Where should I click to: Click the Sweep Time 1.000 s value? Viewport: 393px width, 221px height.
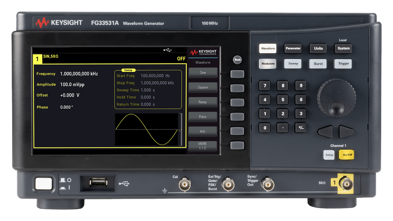148,90
